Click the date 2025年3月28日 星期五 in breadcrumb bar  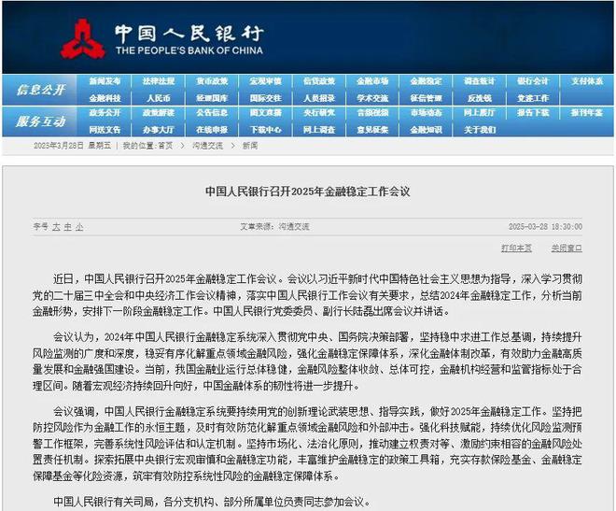72,146
